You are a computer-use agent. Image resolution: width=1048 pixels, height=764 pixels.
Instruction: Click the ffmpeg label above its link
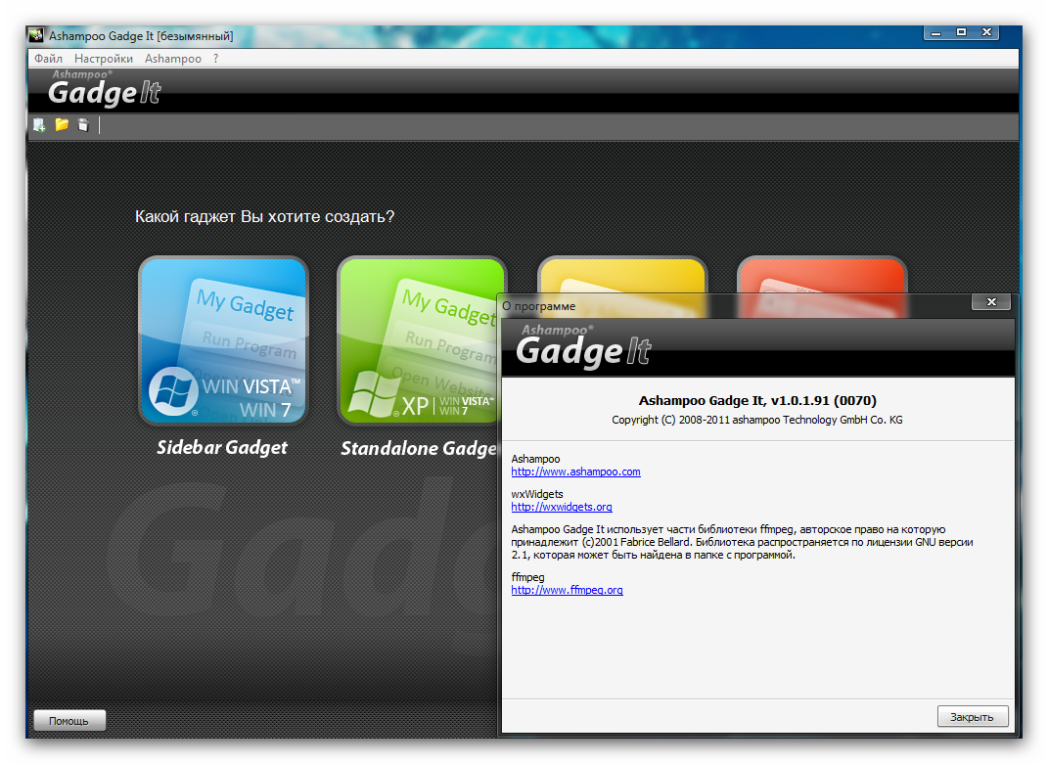[527, 577]
